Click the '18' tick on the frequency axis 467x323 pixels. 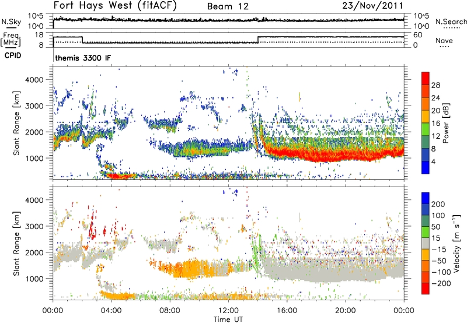pos(39,35)
